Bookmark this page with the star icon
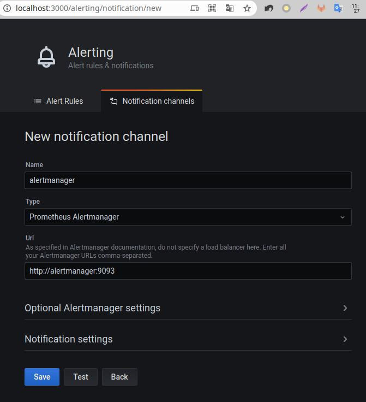 pyautogui.click(x=247, y=8)
